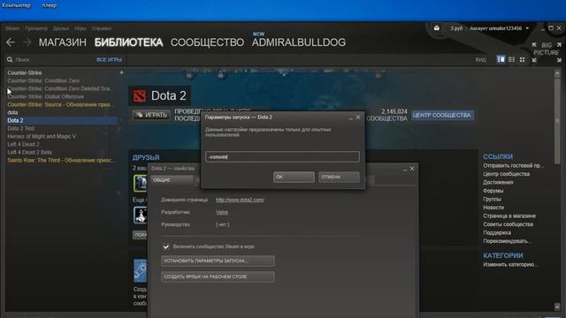Open плеер desktop shortcut

click(50, 5)
